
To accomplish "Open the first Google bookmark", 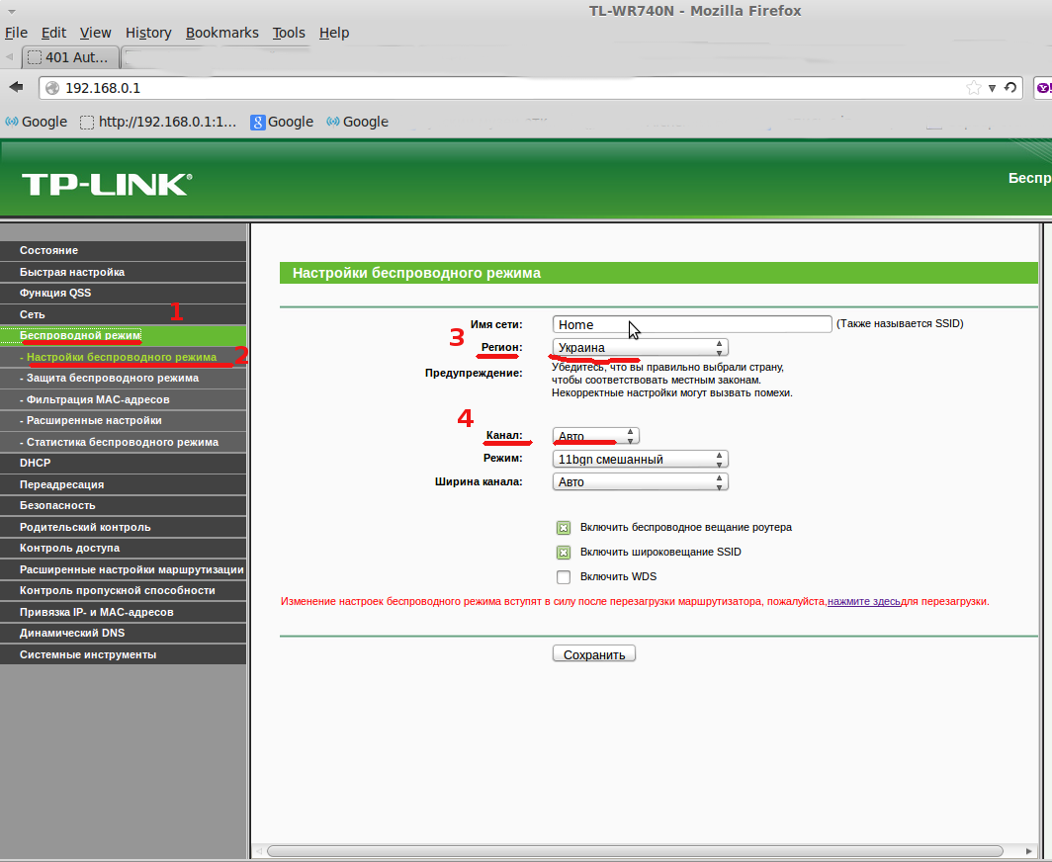I will [x=37, y=122].
